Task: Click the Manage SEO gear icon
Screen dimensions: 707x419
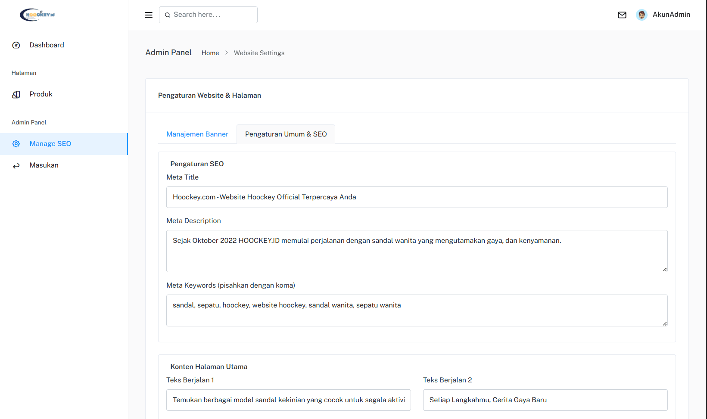Action: point(16,144)
